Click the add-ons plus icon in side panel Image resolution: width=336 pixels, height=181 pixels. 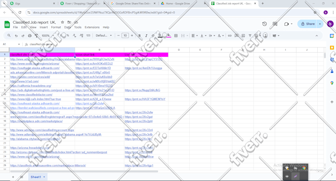332,102
